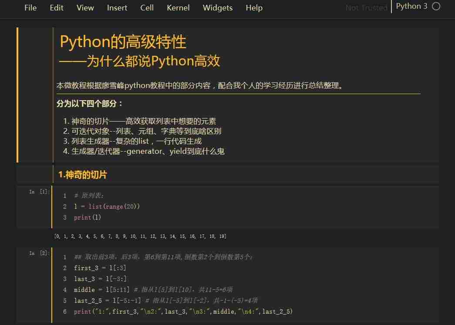The width and height of the screenshot is (455, 325).
Task: Select the '1.神奇的切片' section heading
Action: click(83, 175)
